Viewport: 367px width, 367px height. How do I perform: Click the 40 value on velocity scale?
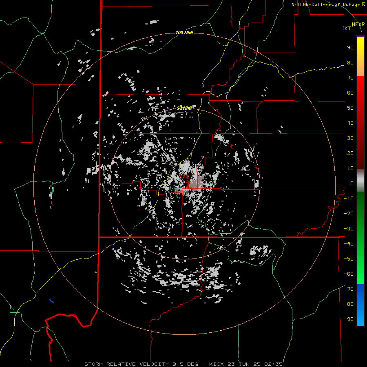coord(350,123)
